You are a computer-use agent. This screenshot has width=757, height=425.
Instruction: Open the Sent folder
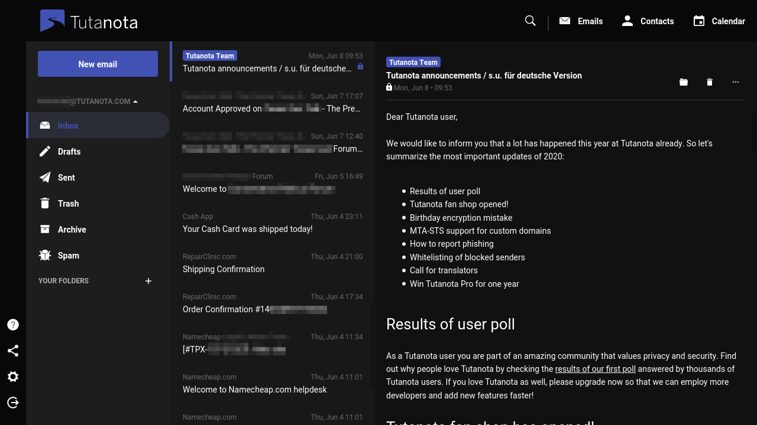pos(66,178)
